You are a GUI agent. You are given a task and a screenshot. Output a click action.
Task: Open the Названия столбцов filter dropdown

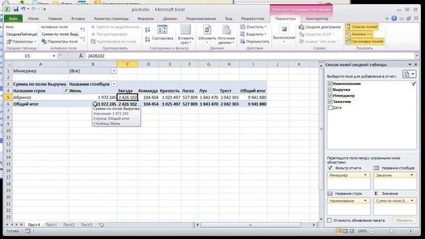(x=114, y=84)
